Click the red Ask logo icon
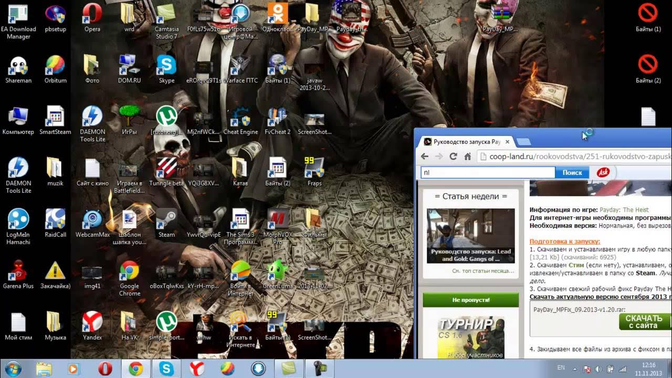This screenshot has width=672, height=378. [x=603, y=172]
